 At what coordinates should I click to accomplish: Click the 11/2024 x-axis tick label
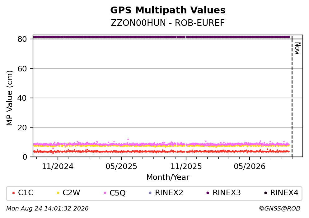pos(58,167)
